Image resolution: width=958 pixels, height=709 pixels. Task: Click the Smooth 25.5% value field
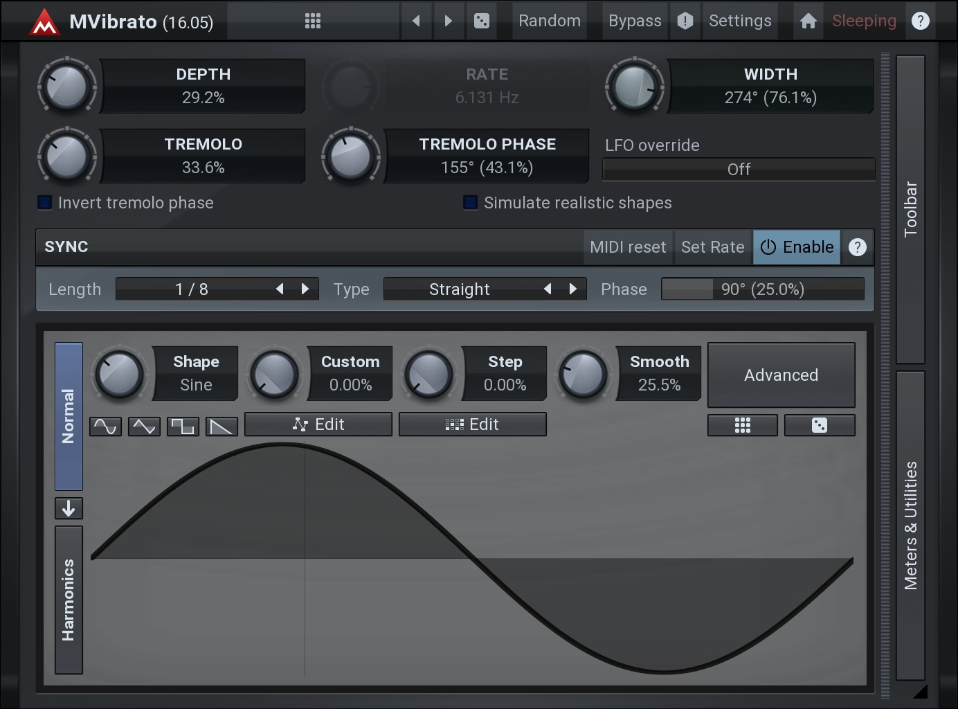tap(659, 373)
